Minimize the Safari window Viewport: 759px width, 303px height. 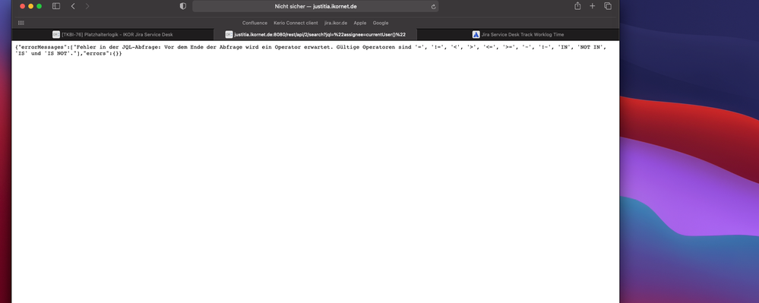pyautogui.click(x=31, y=6)
